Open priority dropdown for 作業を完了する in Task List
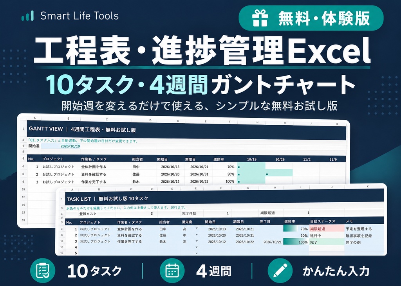 tap(197, 241)
